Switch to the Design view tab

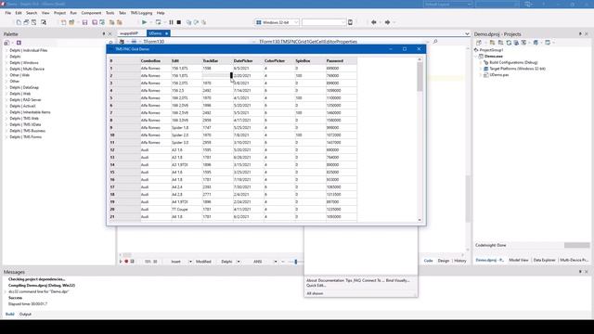444,261
